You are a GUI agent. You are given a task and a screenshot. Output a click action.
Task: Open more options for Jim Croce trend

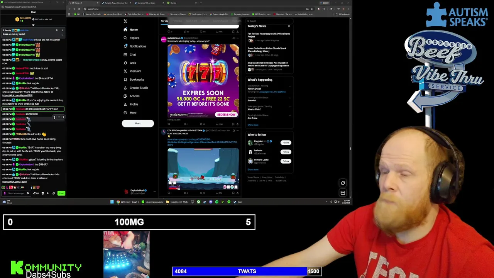click(289, 115)
